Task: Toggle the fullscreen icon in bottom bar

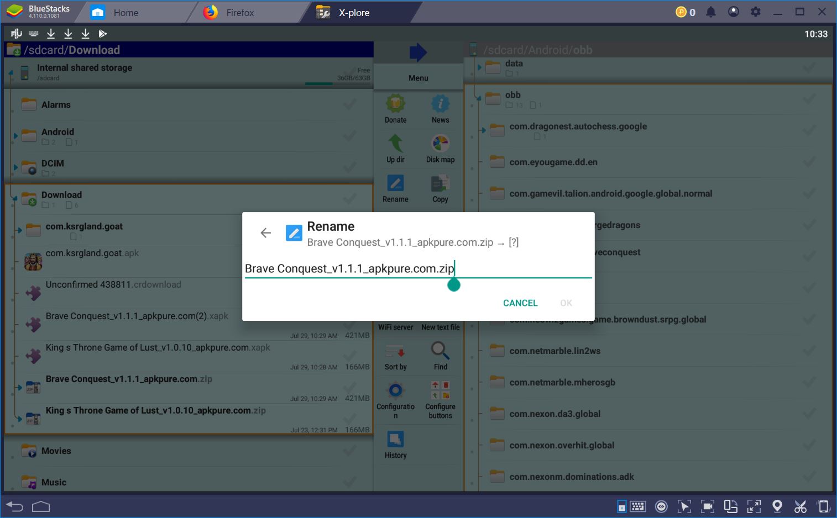Action: (x=754, y=506)
